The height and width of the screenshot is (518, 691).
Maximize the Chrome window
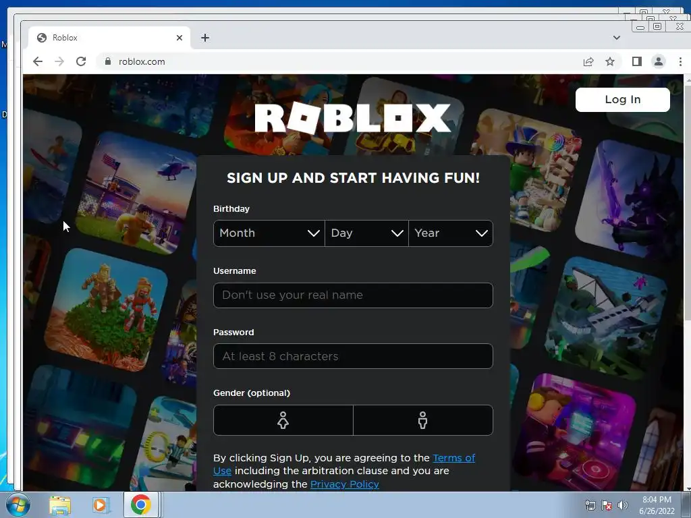pos(657,26)
